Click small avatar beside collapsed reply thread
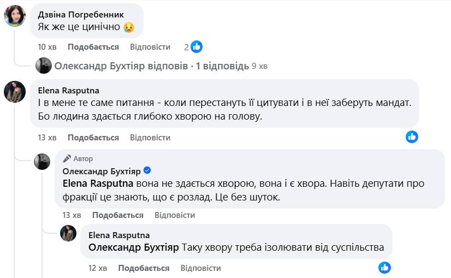Viewport: 451px width, 278px height. 44,66
